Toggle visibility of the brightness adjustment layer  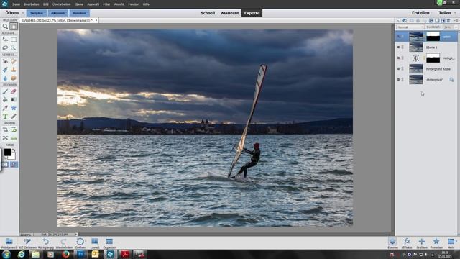coord(398,58)
